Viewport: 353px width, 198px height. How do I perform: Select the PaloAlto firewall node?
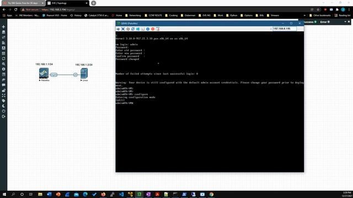(x=44, y=73)
